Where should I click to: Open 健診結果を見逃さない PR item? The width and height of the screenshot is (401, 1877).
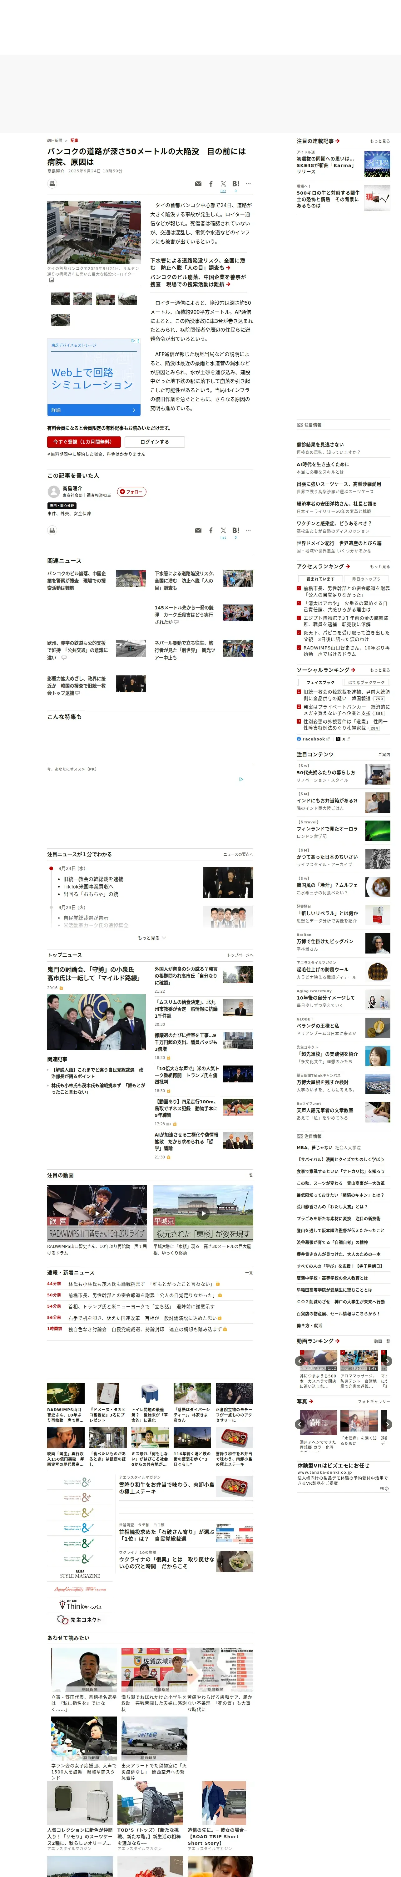pos(320,445)
